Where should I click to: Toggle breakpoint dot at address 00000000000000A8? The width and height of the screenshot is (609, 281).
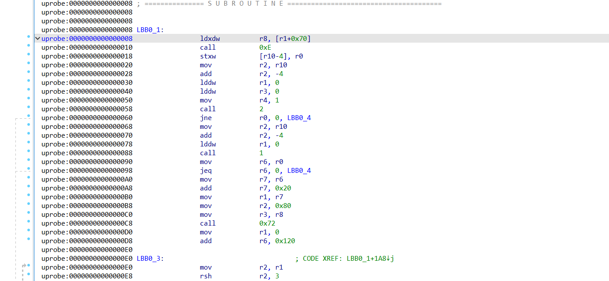point(29,186)
